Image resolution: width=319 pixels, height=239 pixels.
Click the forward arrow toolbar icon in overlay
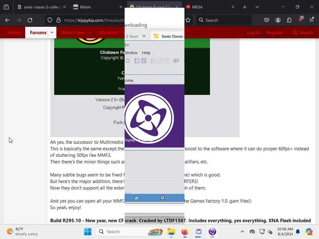tap(128, 61)
